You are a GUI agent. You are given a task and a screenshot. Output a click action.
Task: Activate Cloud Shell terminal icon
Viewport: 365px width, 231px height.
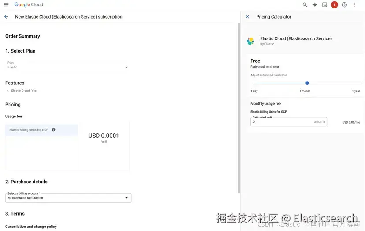[x=324, y=5]
